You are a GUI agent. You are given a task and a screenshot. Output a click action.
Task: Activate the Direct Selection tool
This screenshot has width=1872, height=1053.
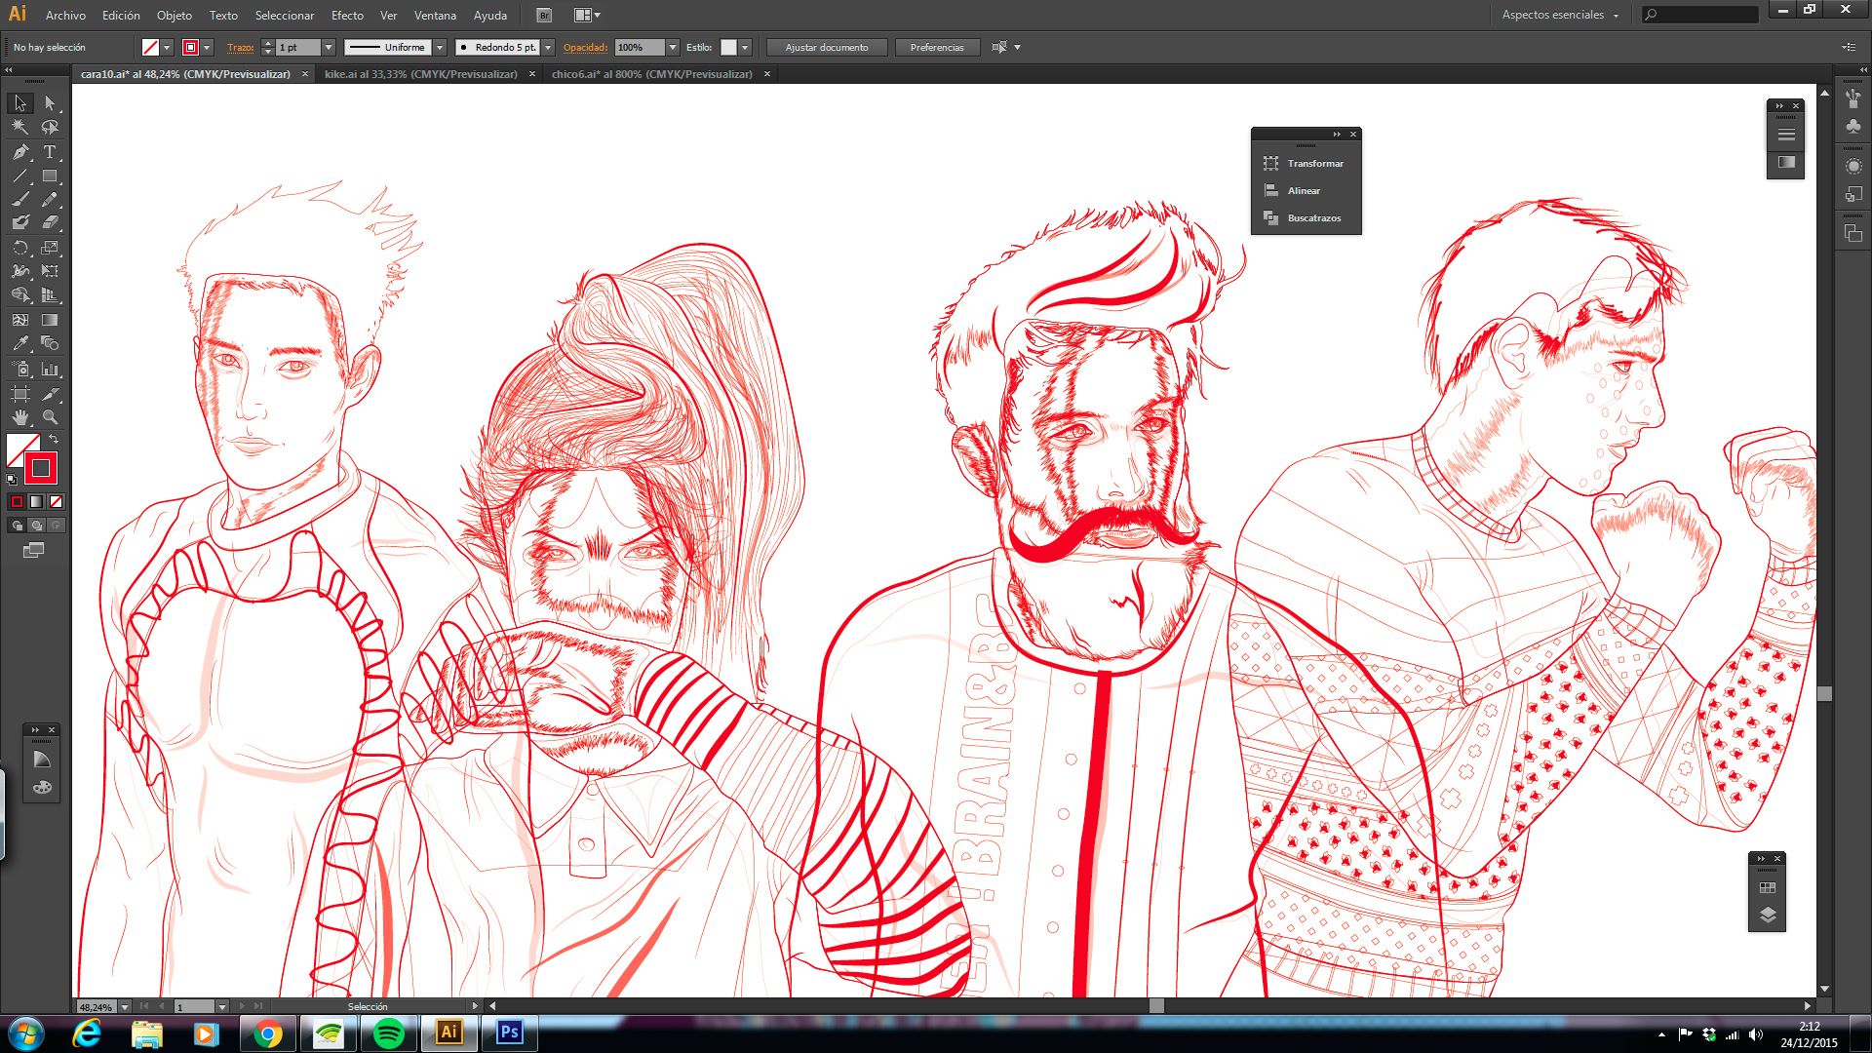[50, 102]
